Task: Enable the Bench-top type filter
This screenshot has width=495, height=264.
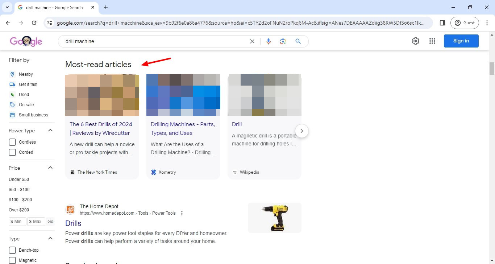Action: click(12, 250)
